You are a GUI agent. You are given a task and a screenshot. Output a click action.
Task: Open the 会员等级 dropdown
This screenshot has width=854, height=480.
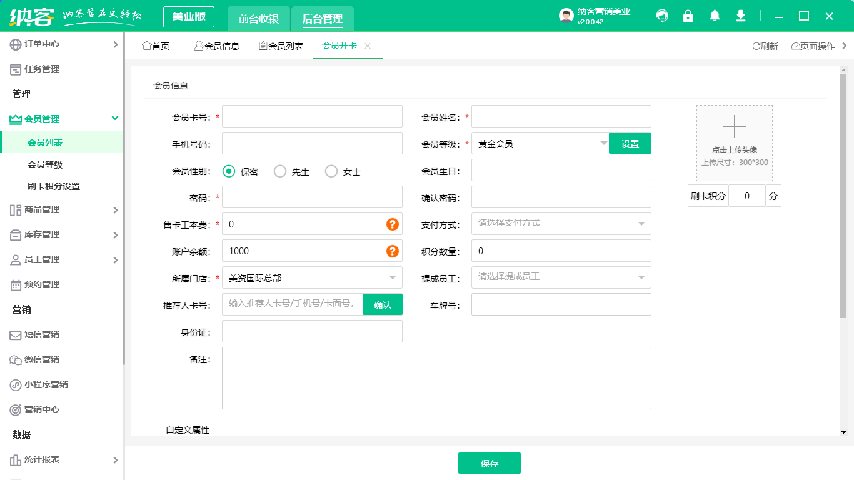point(540,143)
